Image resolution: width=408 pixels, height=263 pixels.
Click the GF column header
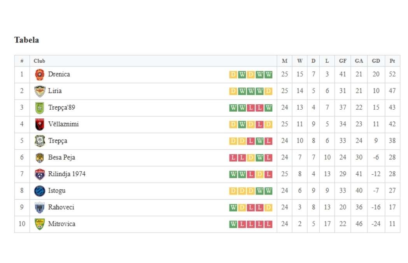coord(343,61)
